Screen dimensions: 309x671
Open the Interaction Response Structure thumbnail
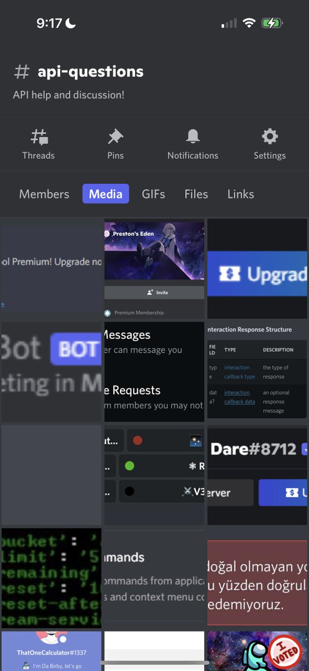257,372
